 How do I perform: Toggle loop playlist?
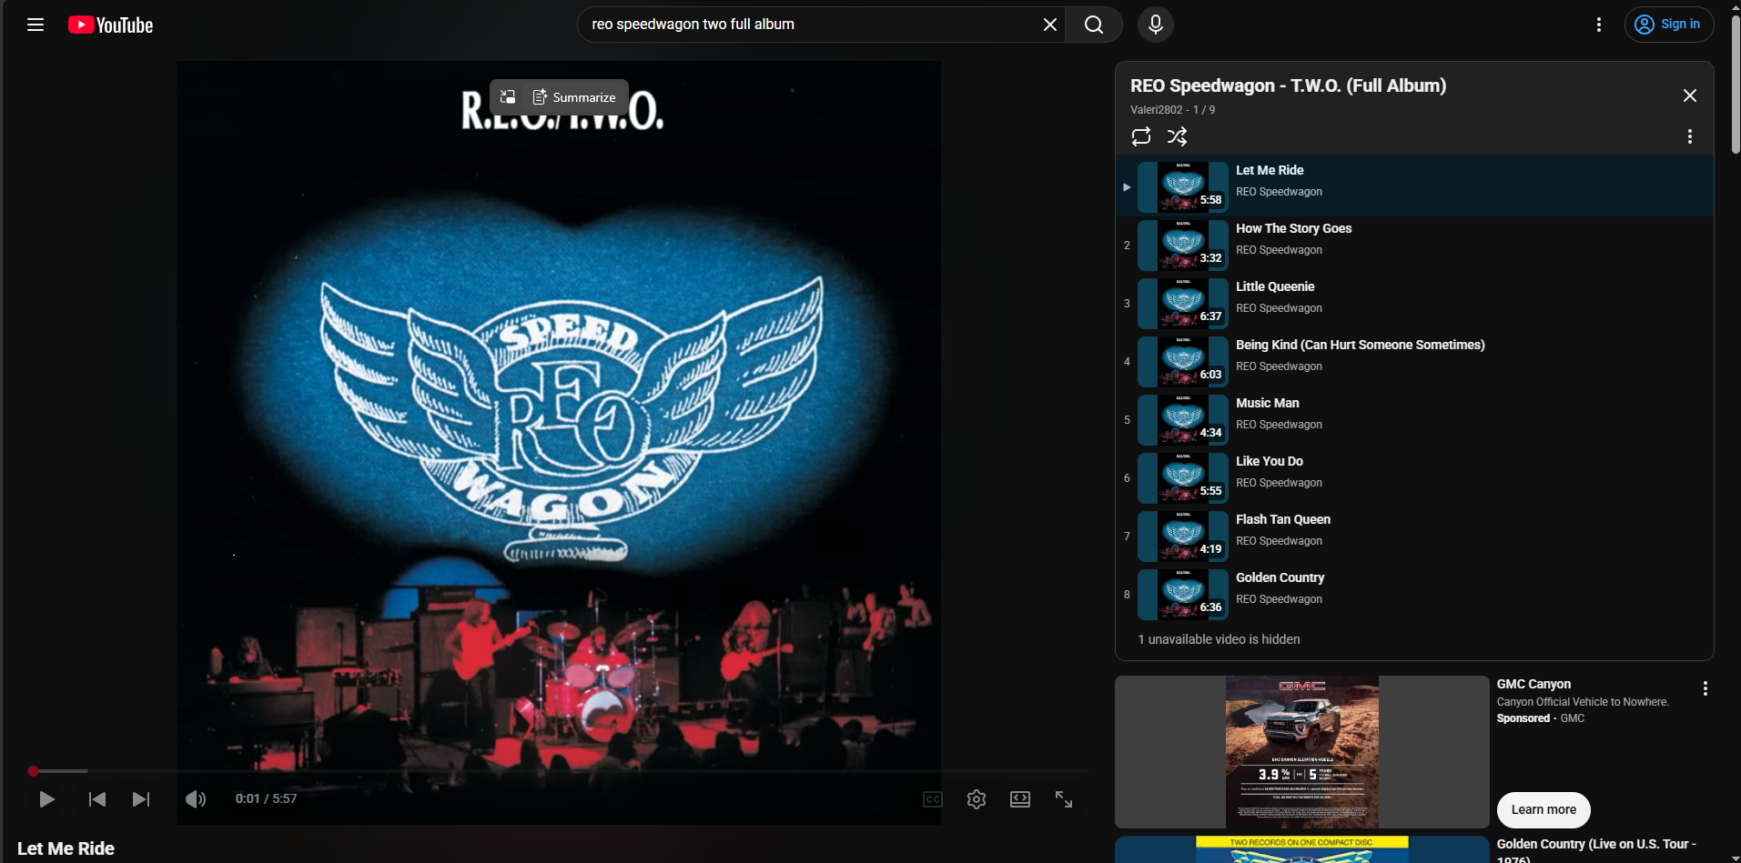tap(1141, 136)
